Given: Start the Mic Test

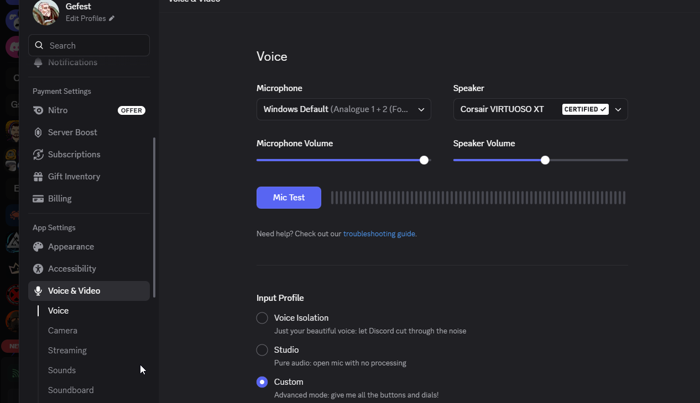Looking at the screenshot, I should click(289, 198).
